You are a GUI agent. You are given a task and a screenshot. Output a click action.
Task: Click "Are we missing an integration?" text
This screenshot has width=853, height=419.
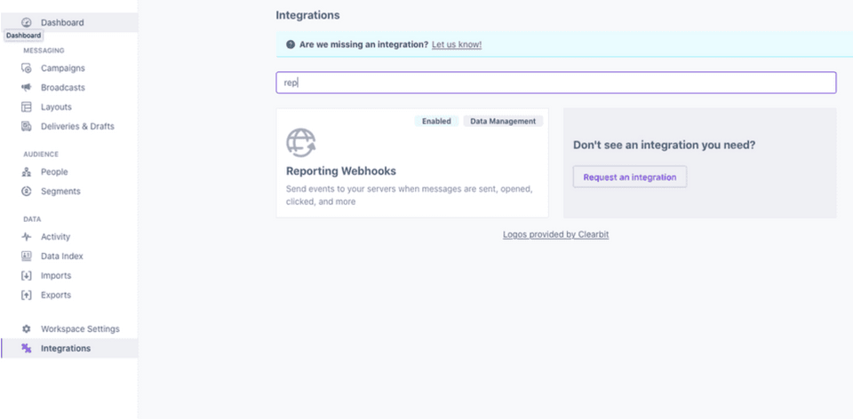(364, 44)
